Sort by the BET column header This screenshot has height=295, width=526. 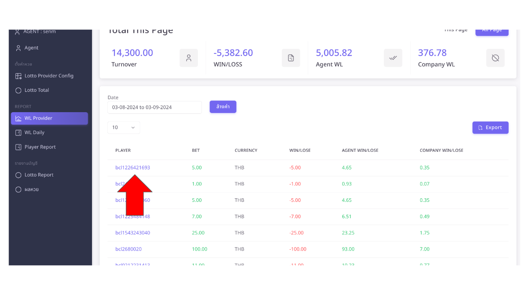click(196, 151)
